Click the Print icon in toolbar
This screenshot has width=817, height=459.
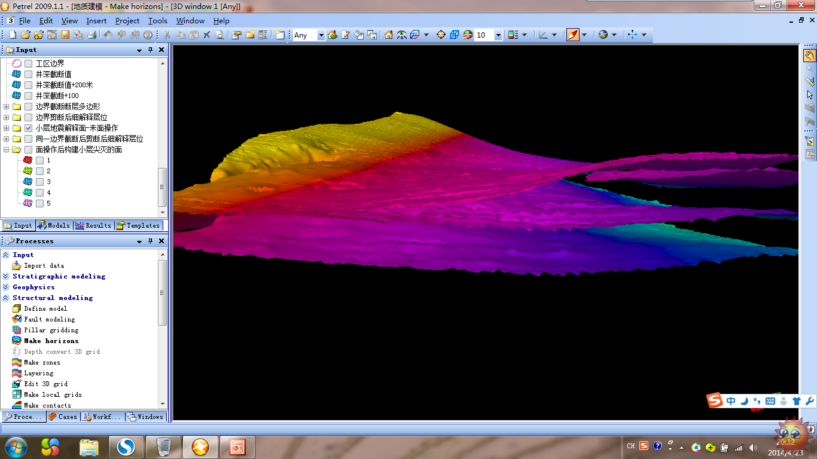coord(92,35)
